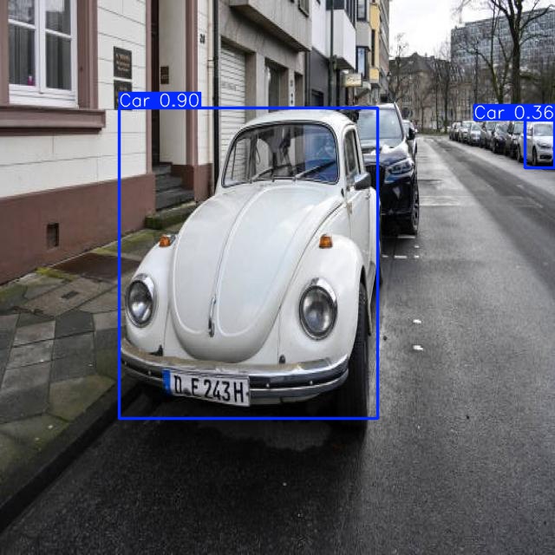Select the "Car 0.90" detection label
Screen dimensions: 555x555
pyautogui.click(x=160, y=101)
